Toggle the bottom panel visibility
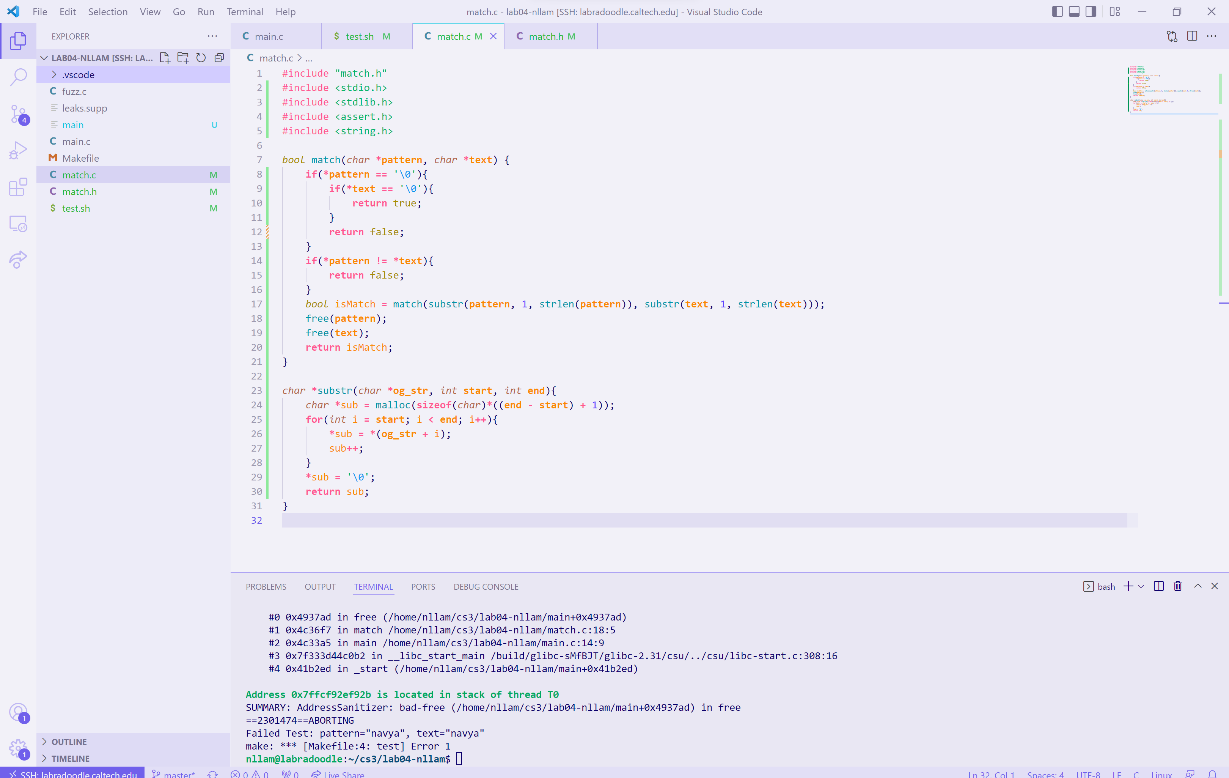Image resolution: width=1229 pixels, height=778 pixels. (1074, 12)
